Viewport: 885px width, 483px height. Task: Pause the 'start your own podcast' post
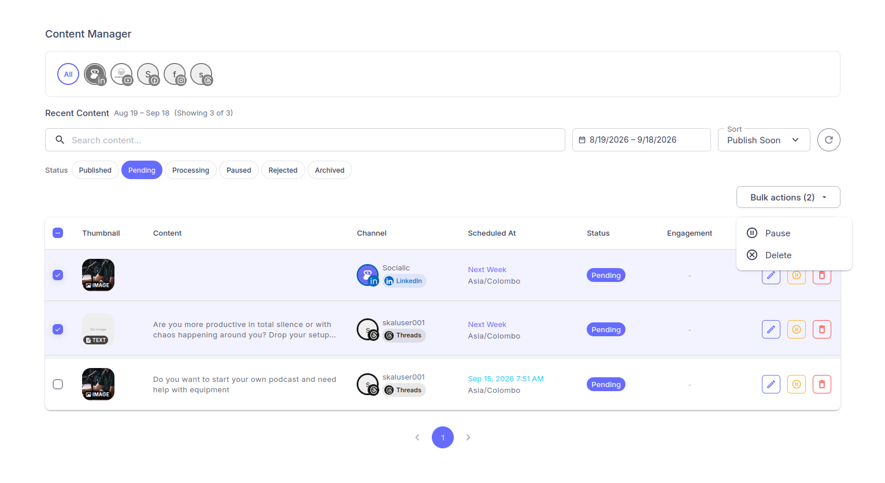pyautogui.click(x=796, y=384)
